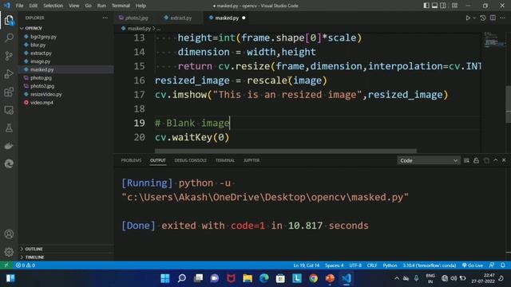511x287 pixels.
Task: Open the Help menu
Action: 141,6
